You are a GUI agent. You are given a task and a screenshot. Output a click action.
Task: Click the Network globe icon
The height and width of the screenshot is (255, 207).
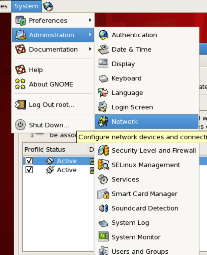click(103, 121)
